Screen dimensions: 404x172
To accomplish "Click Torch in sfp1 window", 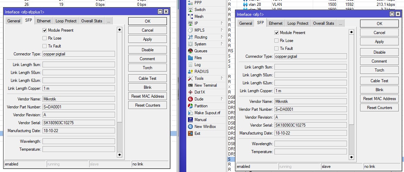I will click(379, 70).
